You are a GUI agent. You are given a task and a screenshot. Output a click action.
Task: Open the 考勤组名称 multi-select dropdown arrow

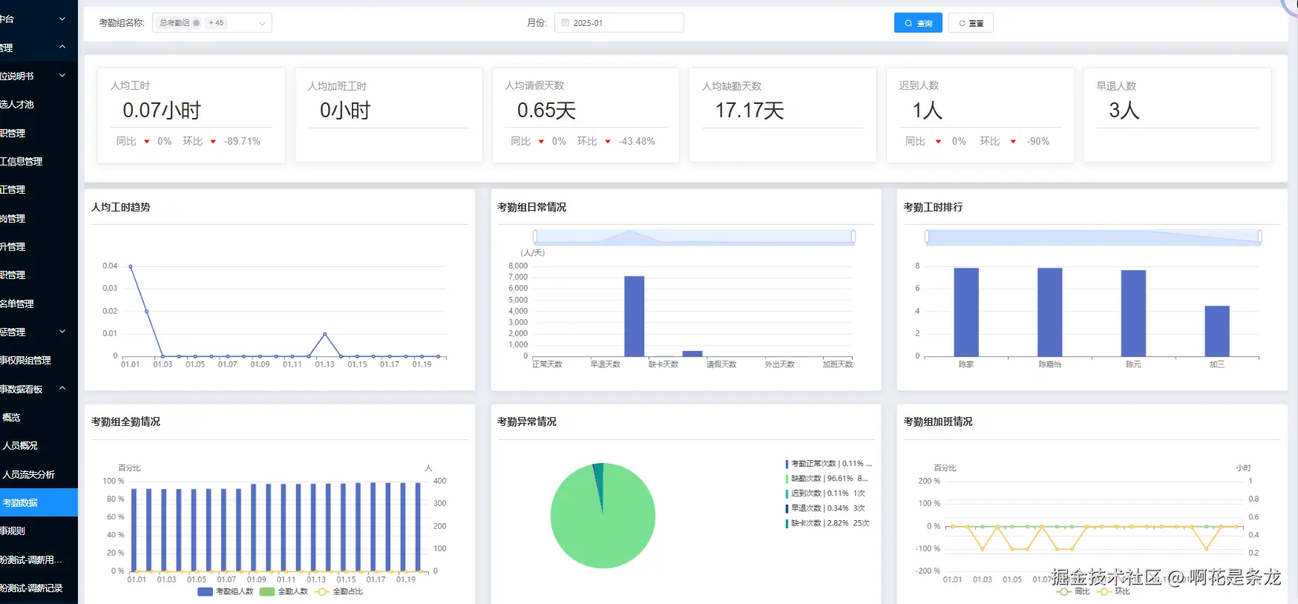tap(262, 23)
